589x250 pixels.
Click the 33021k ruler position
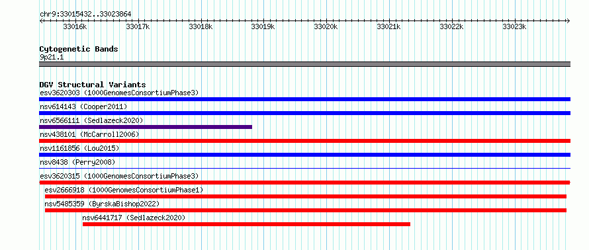(x=388, y=26)
